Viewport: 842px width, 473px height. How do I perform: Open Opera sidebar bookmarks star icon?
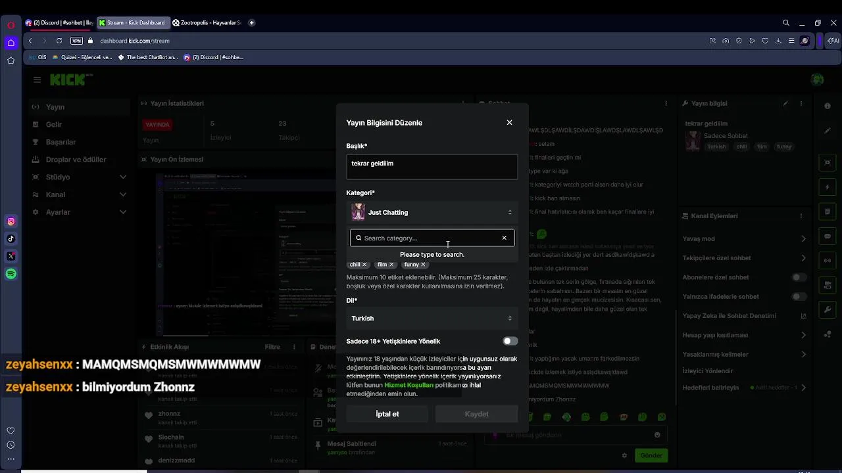(x=11, y=60)
